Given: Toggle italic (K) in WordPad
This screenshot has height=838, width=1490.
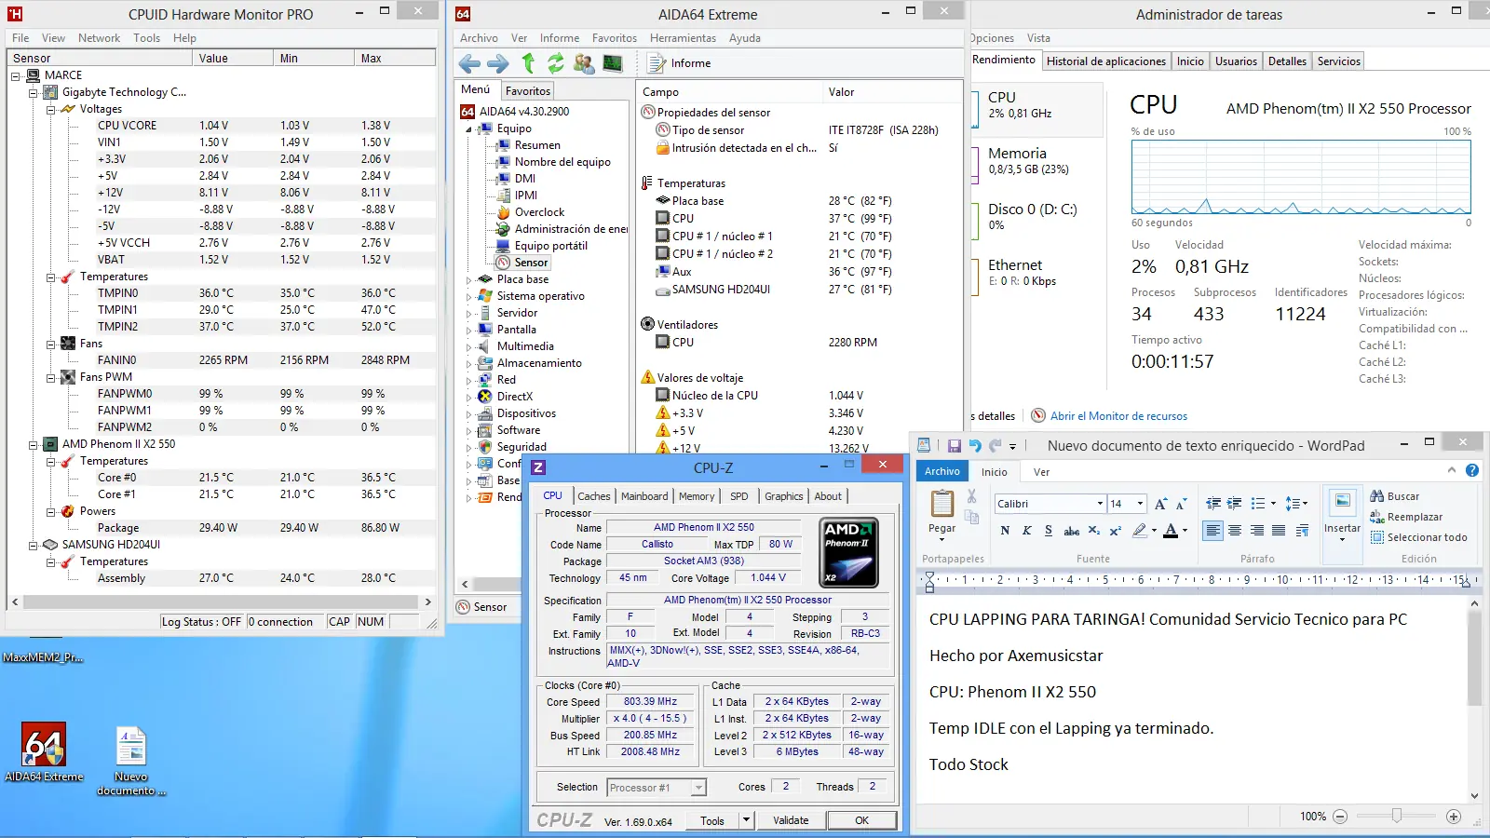Looking at the screenshot, I should point(1027,530).
